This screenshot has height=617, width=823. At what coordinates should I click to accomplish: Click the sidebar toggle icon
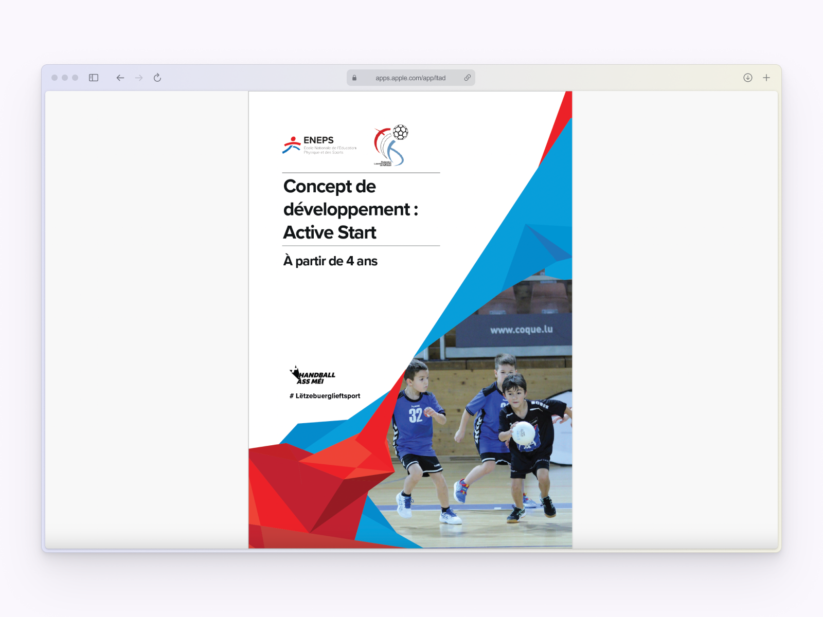[x=93, y=78]
